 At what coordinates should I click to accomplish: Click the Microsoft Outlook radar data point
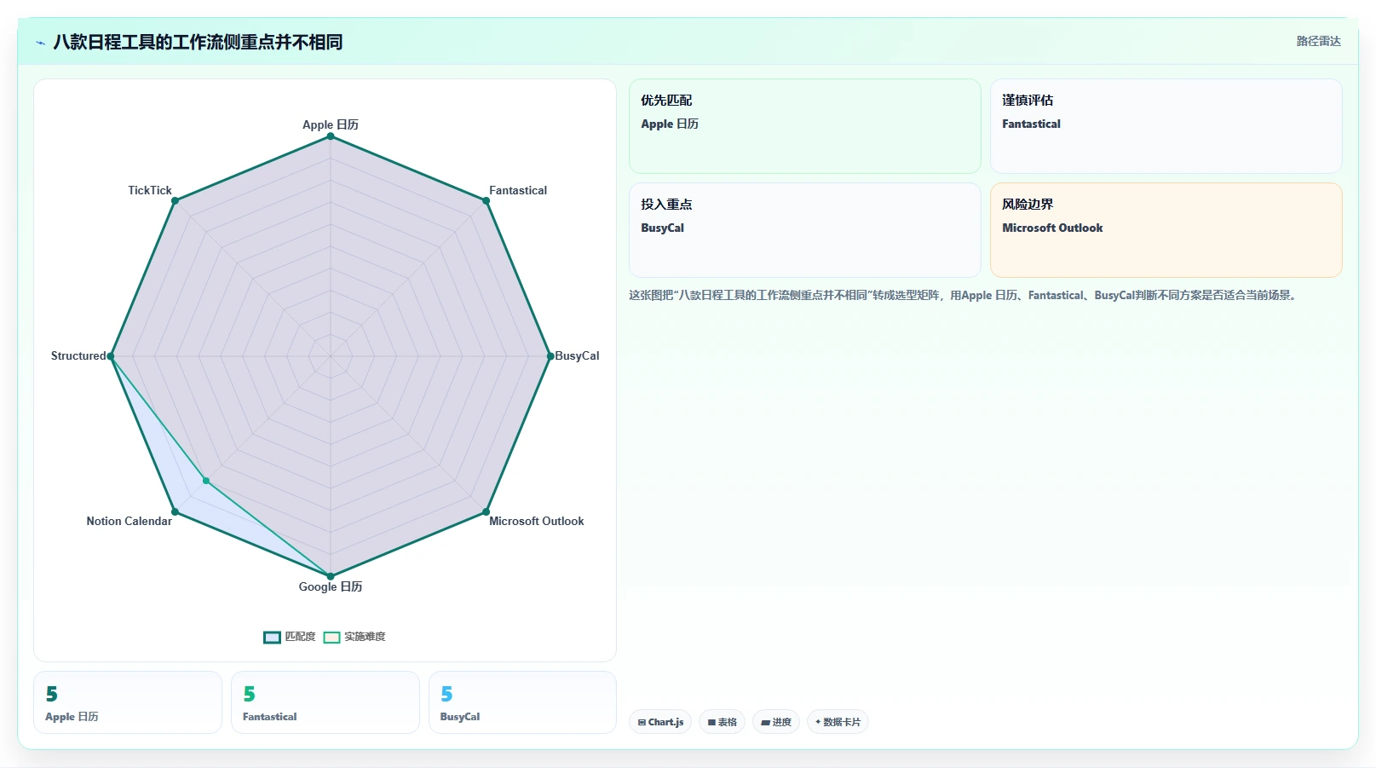tap(486, 511)
